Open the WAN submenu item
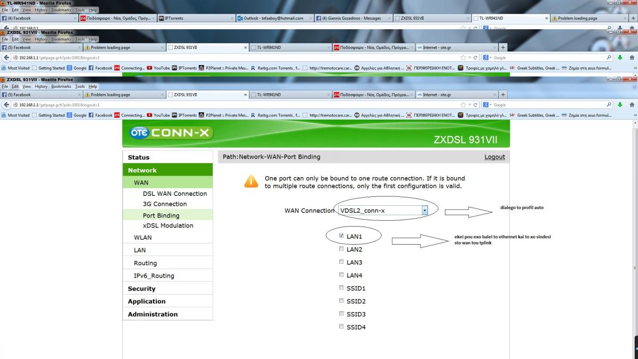 click(167, 182)
